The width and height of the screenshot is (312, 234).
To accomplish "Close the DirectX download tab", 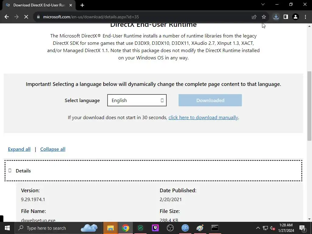I will [x=71, y=5].
